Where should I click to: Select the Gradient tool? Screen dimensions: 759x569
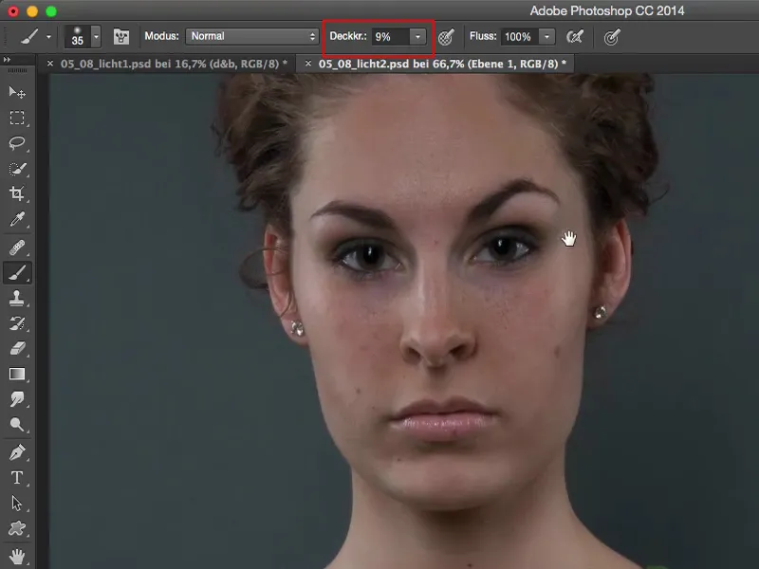coord(17,374)
